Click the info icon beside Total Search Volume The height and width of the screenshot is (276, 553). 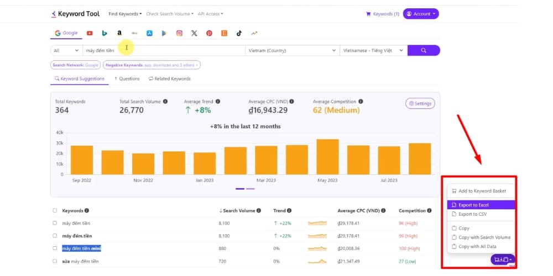point(165,102)
